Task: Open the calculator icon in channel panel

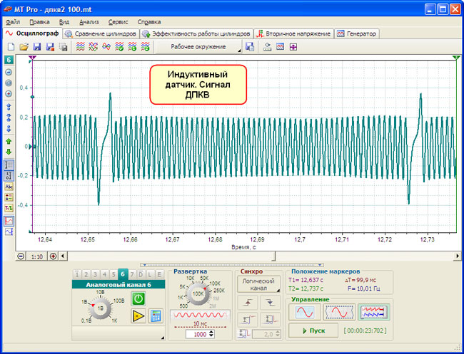Action: pos(155,316)
